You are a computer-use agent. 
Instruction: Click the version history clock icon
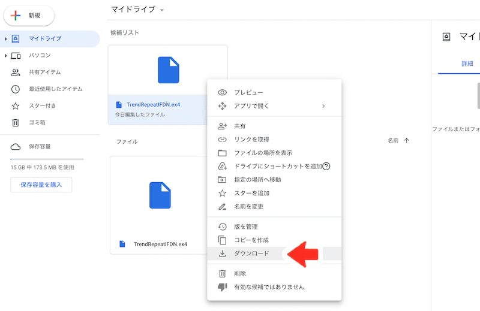[222, 227]
